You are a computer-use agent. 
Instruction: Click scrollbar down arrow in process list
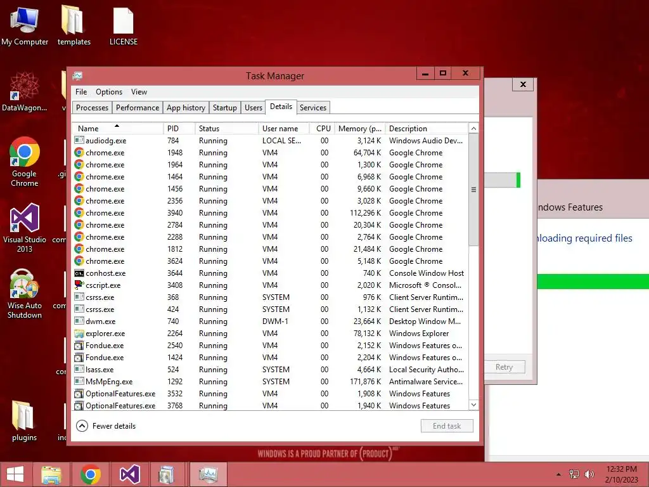473,405
